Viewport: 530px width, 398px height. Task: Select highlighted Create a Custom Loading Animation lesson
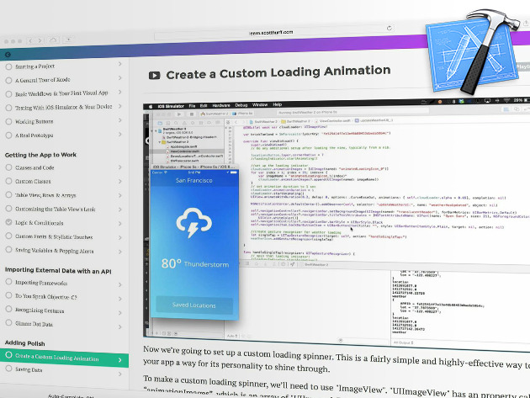[64, 358]
